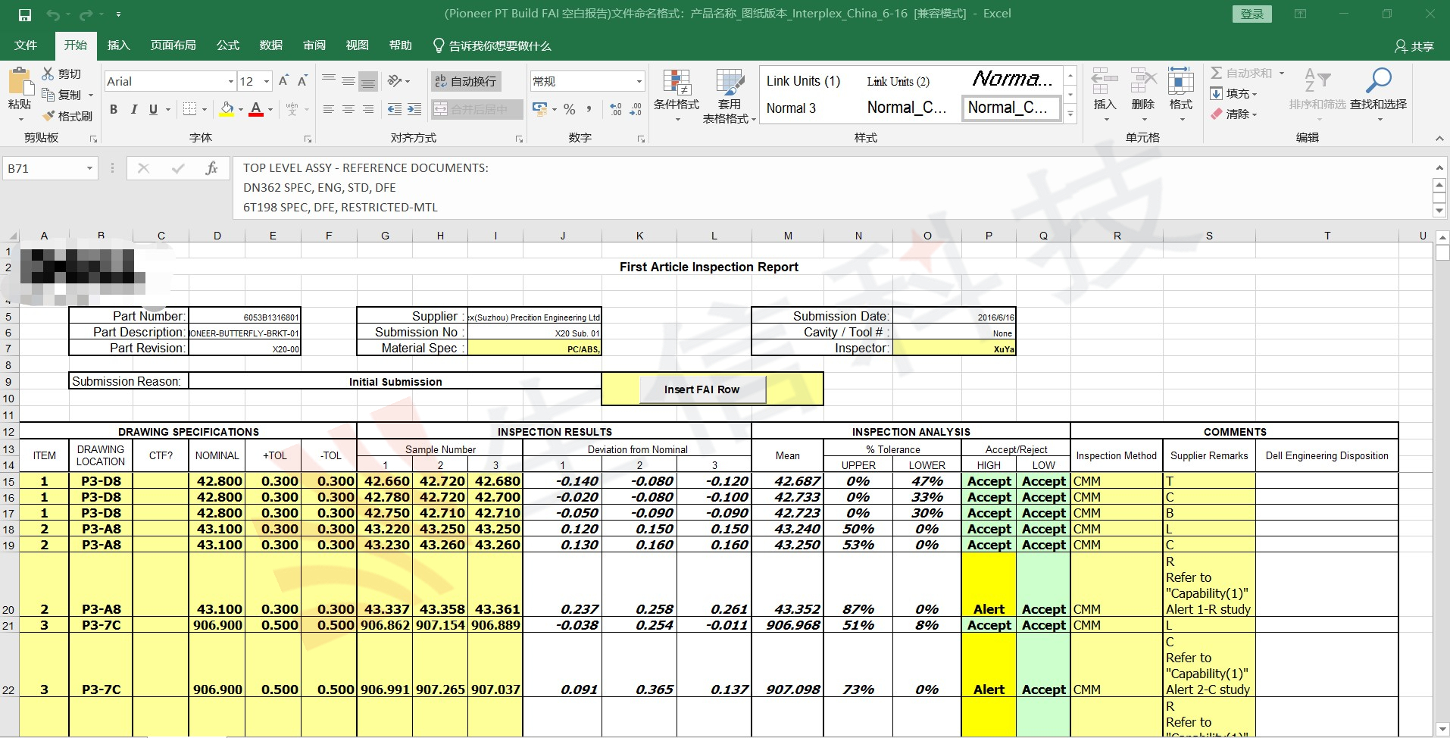Toggle middle vertical alignment

(348, 81)
